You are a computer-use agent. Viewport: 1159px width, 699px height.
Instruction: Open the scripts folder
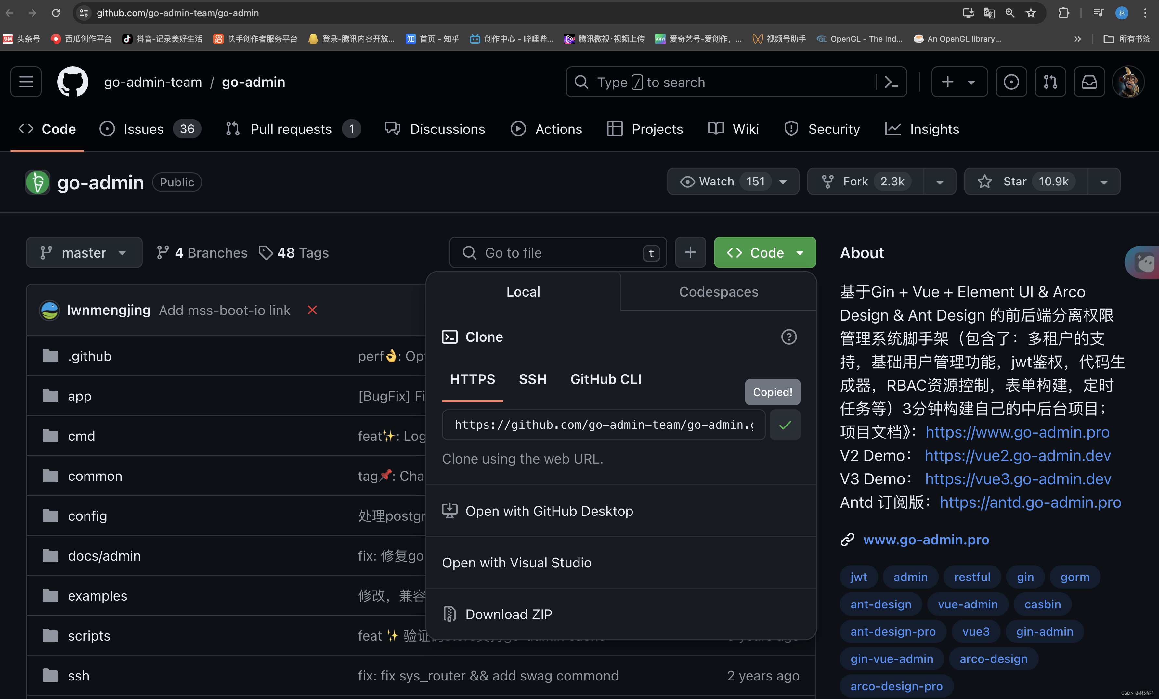pyautogui.click(x=89, y=636)
